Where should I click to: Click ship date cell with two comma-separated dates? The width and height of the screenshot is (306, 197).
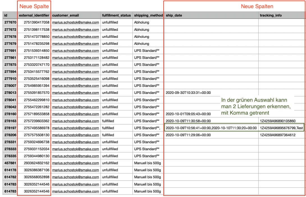pyautogui.click(x=211, y=128)
